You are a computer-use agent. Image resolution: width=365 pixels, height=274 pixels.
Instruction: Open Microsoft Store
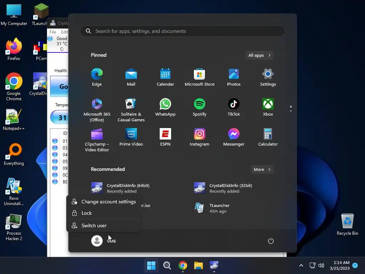(200, 77)
